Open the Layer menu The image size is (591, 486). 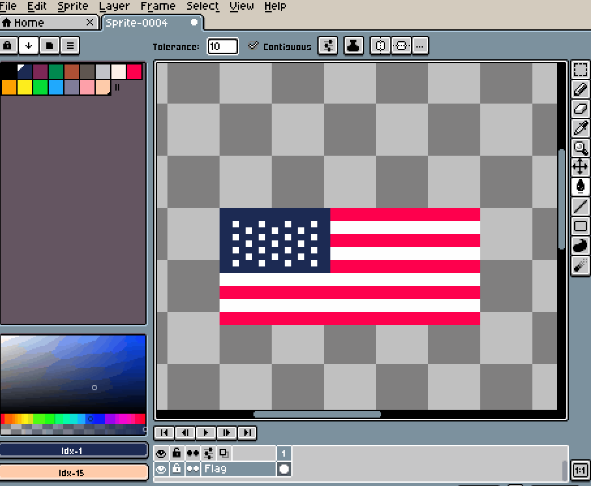pyautogui.click(x=114, y=6)
